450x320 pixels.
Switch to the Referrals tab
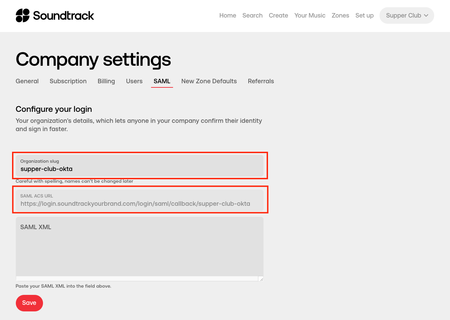[261, 81]
